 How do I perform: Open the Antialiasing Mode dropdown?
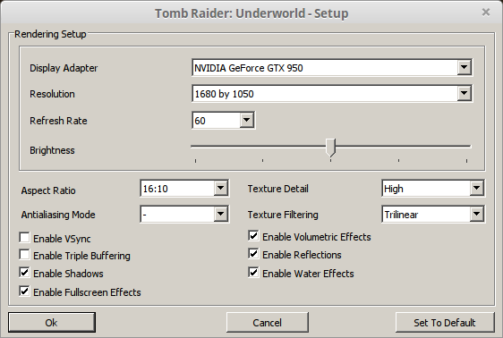pos(184,215)
